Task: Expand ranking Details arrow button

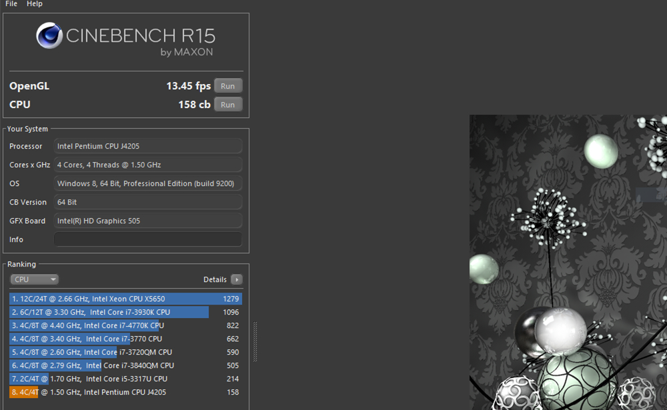Action: pos(236,280)
